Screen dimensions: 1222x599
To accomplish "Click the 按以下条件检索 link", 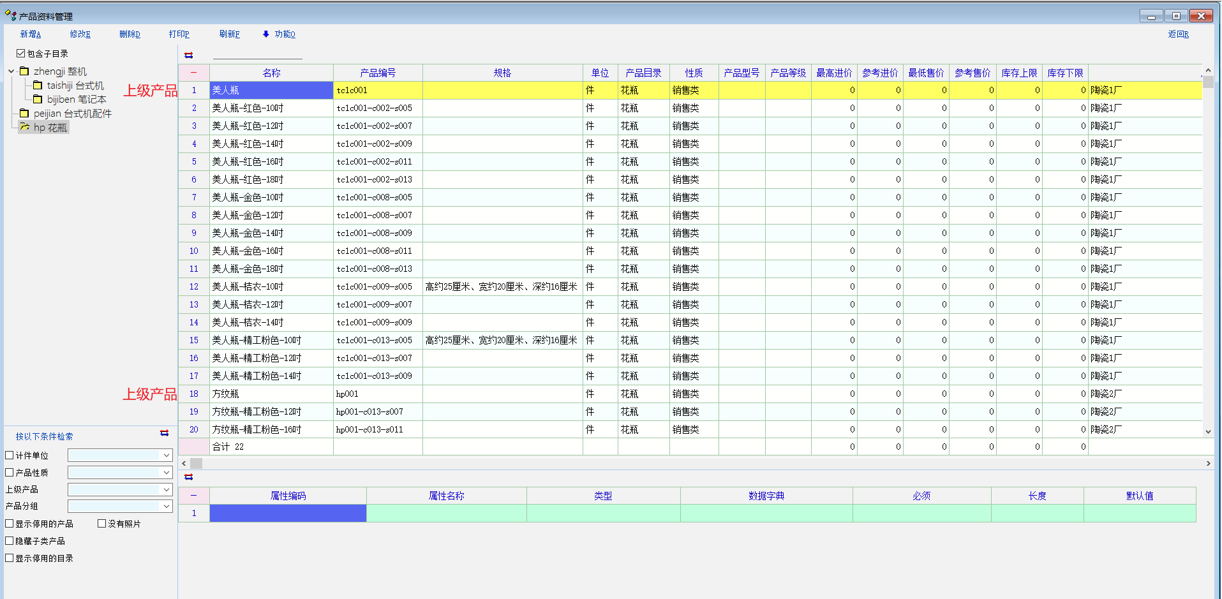I will click(44, 437).
